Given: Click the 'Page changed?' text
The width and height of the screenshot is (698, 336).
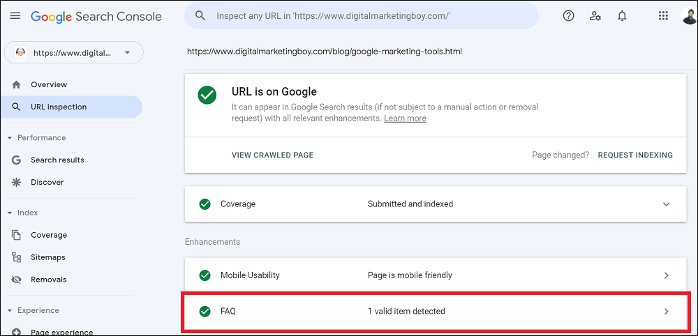Looking at the screenshot, I should coord(560,155).
